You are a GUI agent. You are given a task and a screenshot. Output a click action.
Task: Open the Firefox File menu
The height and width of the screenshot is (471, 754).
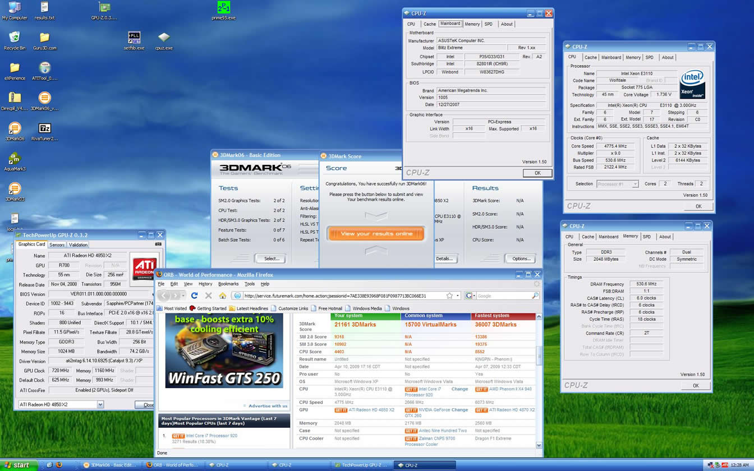click(x=161, y=284)
